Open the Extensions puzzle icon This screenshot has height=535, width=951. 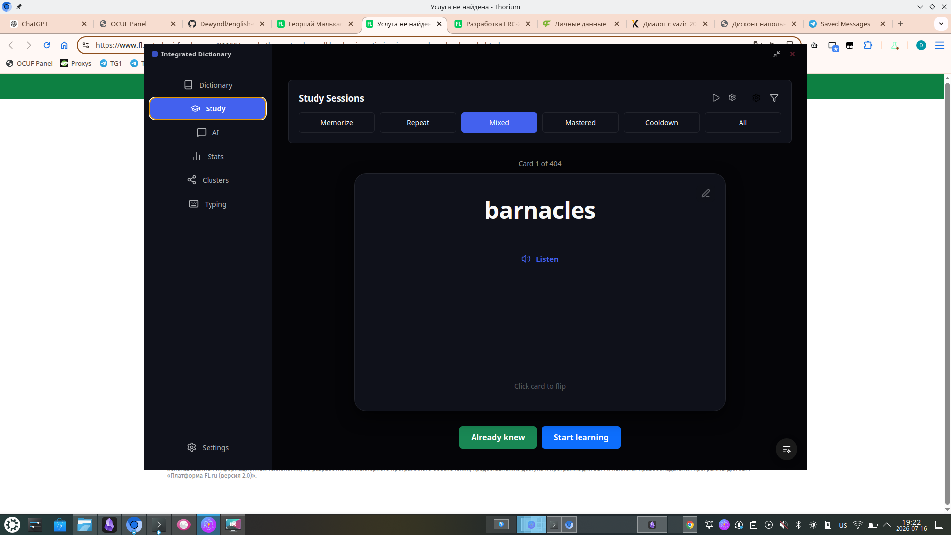coord(868,45)
